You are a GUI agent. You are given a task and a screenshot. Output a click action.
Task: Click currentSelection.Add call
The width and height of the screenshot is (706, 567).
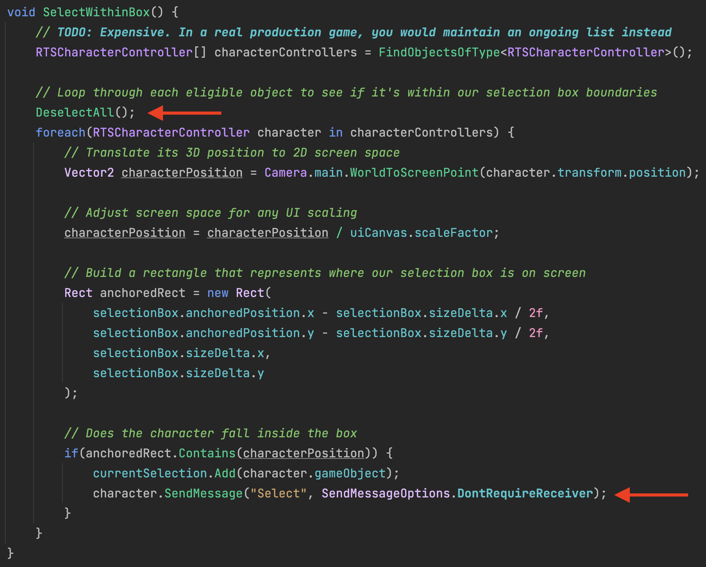pyautogui.click(x=164, y=473)
